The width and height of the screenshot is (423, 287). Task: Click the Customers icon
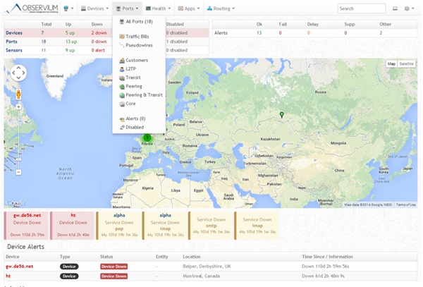click(x=122, y=61)
